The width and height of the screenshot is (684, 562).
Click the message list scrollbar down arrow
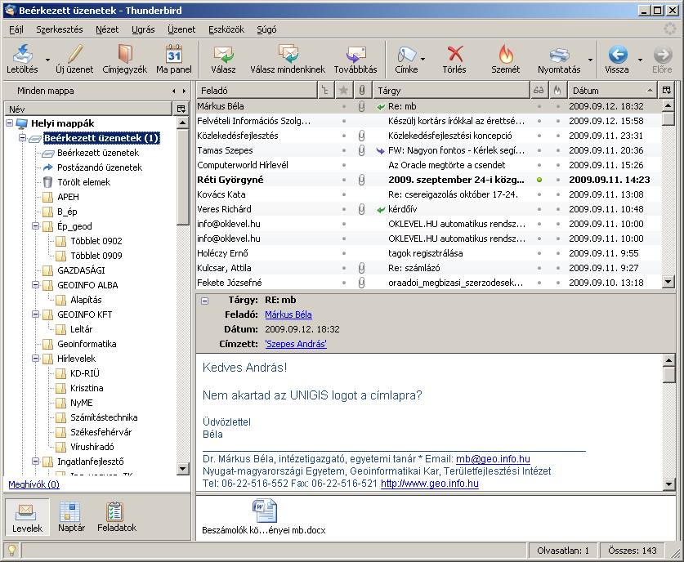coord(668,282)
